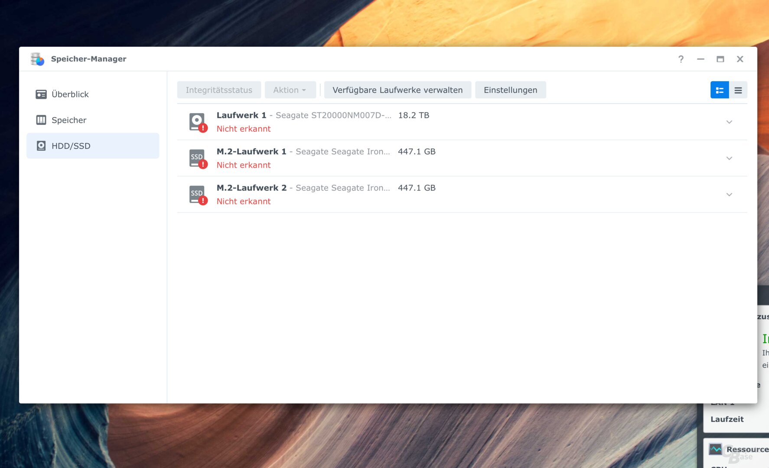The width and height of the screenshot is (769, 468).
Task: Open the Überblick section
Action: 70,94
